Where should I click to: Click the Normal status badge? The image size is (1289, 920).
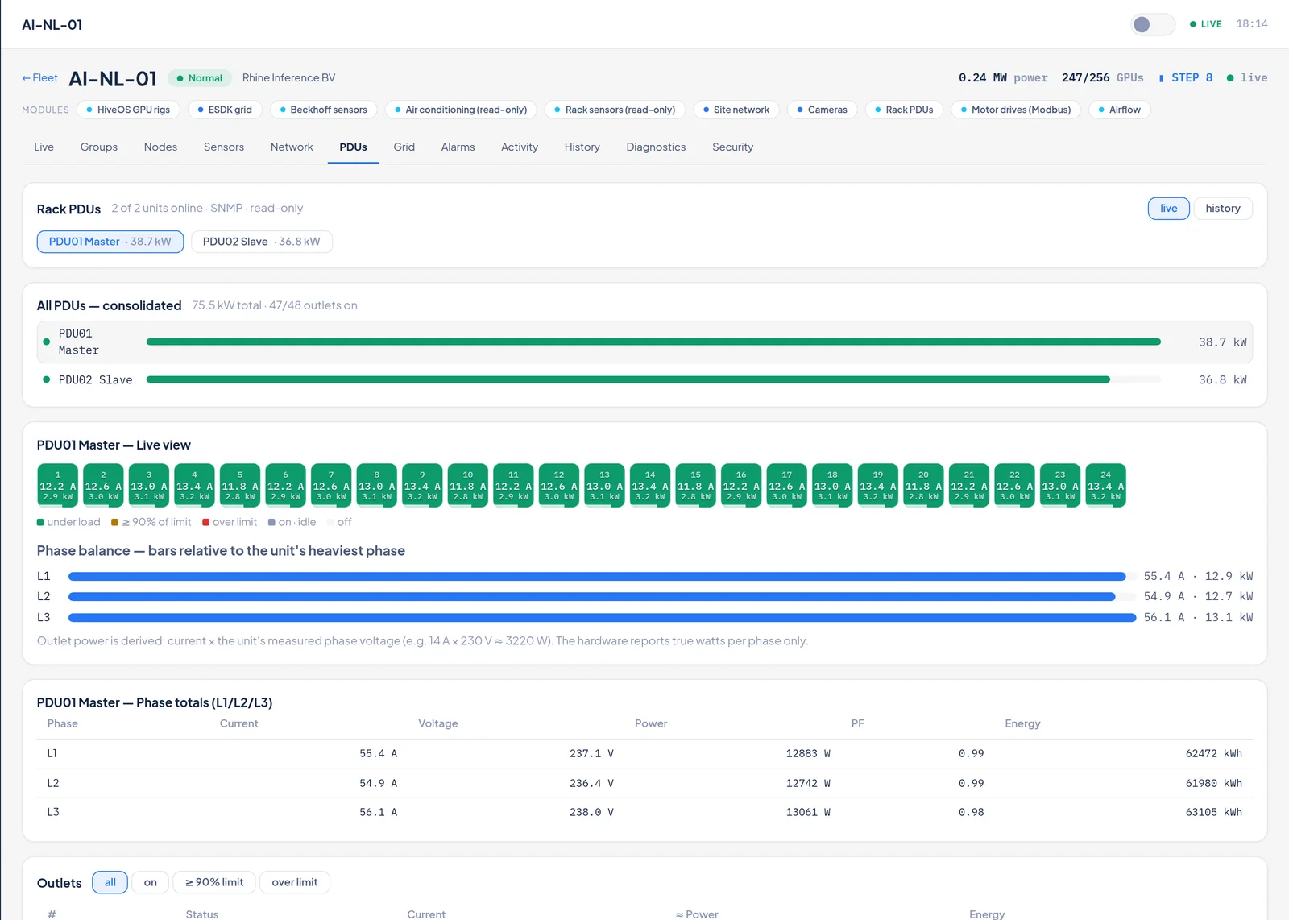(x=200, y=78)
